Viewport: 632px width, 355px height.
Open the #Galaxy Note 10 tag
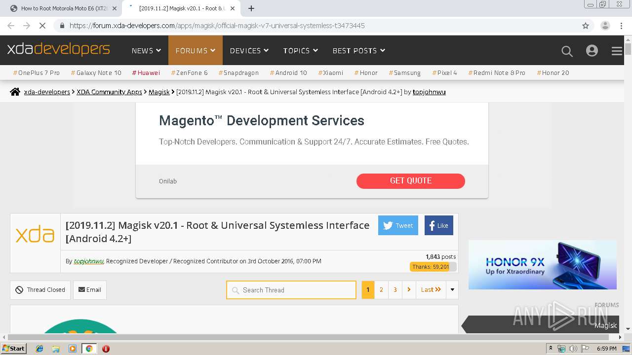click(x=96, y=72)
